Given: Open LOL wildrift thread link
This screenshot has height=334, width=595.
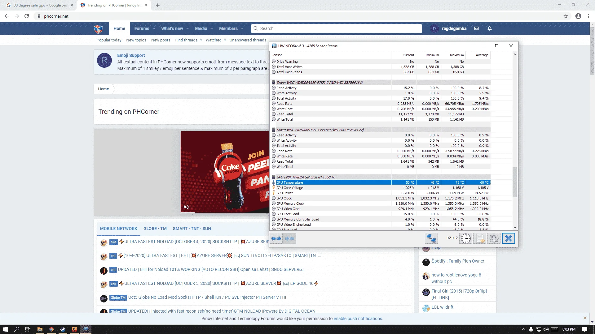Looking at the screenshot, I should (x=442, y=307).
